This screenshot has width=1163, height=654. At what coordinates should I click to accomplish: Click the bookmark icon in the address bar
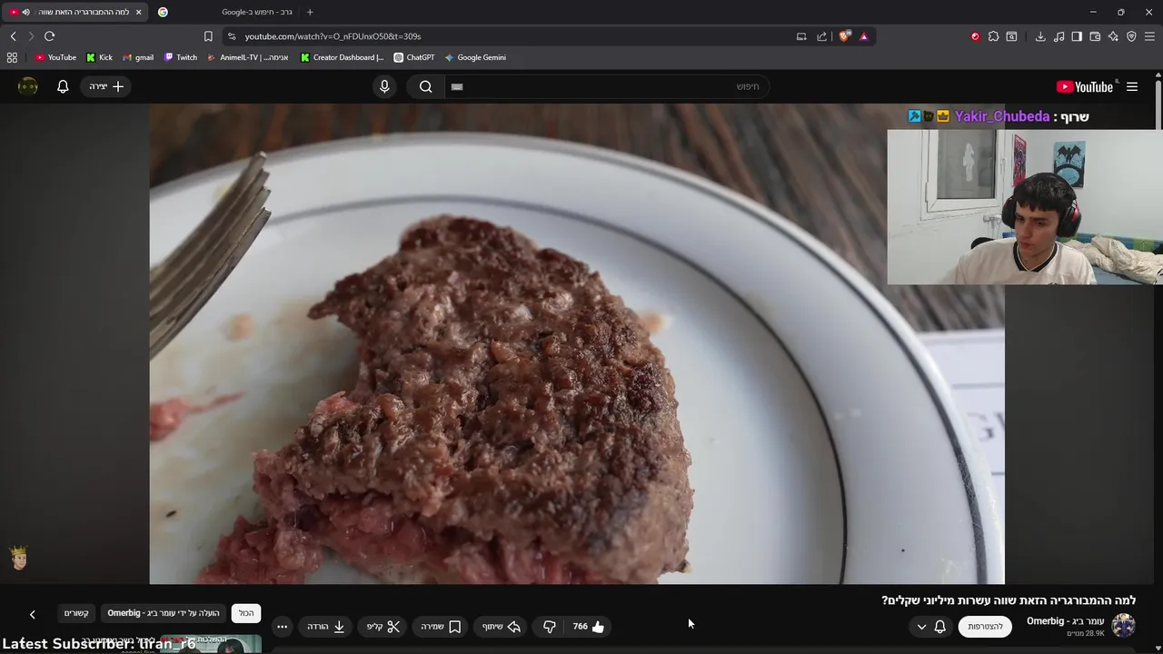click(x=208, y=36)
